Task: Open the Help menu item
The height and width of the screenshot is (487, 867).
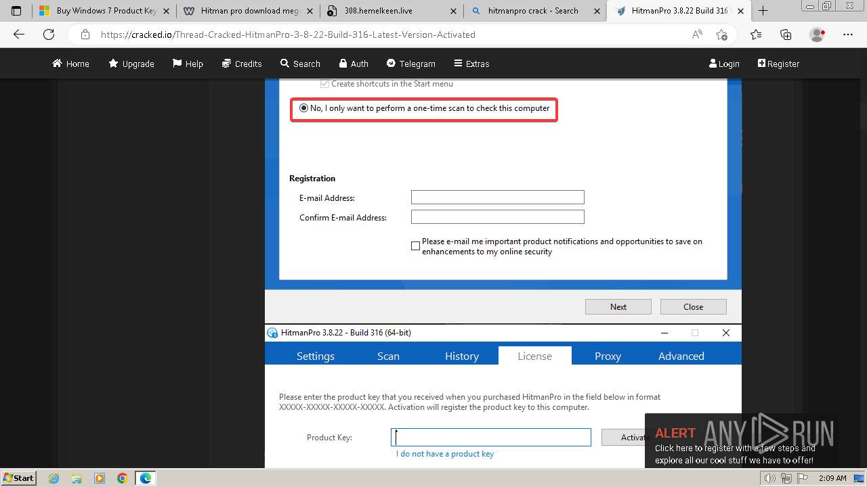Action: (188, 64)
